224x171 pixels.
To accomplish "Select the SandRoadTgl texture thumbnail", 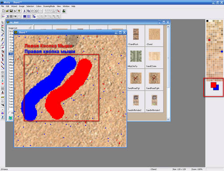I will [136, 80].
